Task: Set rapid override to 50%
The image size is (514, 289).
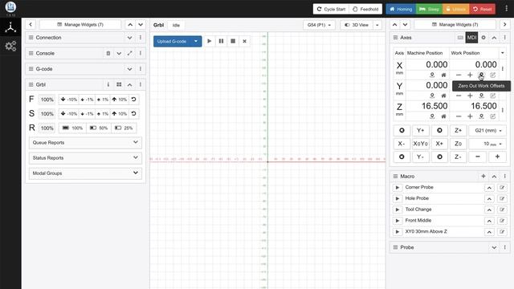Action: (99, 128)
